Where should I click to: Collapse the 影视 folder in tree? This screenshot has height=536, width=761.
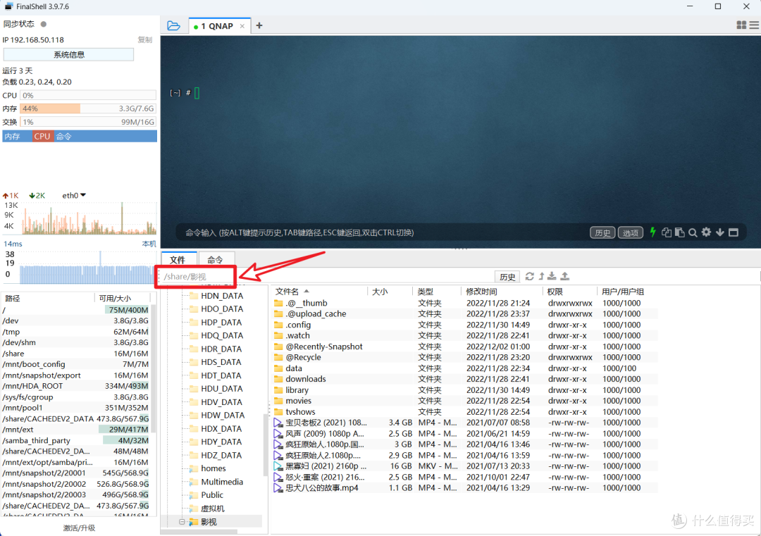pyautogui.click(x=182, y=521)
